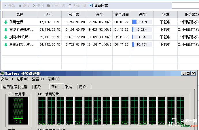This screenshot has width=199, height=130.
Task: Sort by the 名称 column header
Action: coord(20,14)
